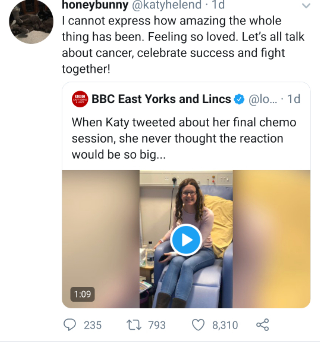320x344 pixels.
Task: Open the main tweet text about cancer
Action: 183,45
